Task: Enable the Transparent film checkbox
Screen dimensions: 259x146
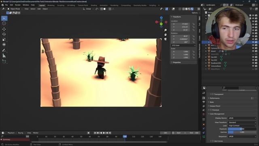Action: [213, 94]
